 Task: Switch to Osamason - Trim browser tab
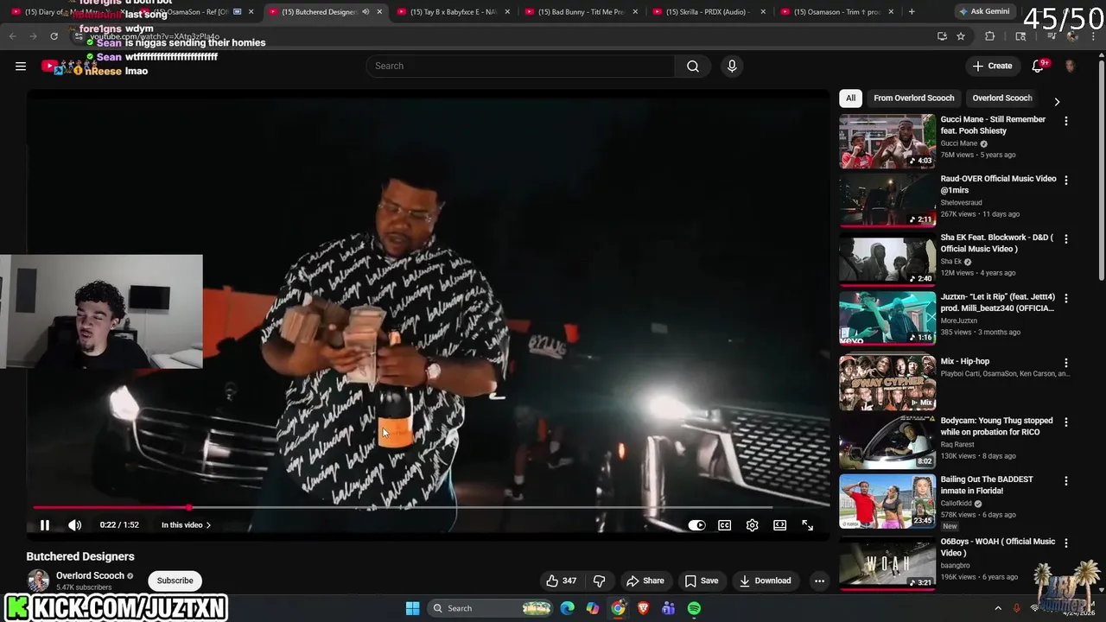point(836,12)
